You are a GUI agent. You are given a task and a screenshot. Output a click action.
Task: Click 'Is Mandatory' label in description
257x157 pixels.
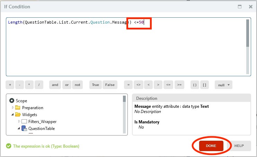(x=147, y=122)
